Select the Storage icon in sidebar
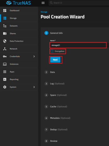Viewport: 109px width, 146px height. pos(5,18)
